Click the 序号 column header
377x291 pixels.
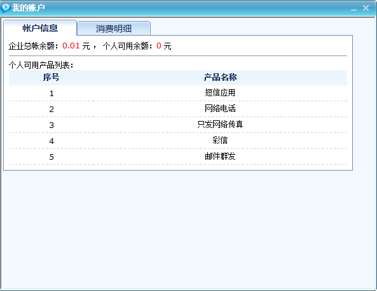point(51,77)
